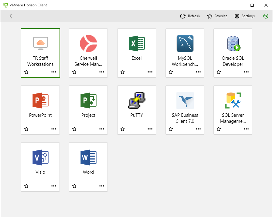Toggle the PowerPoint favorite star
The height and width of the screenshot is (218, 273).
(x=26, y=129)
